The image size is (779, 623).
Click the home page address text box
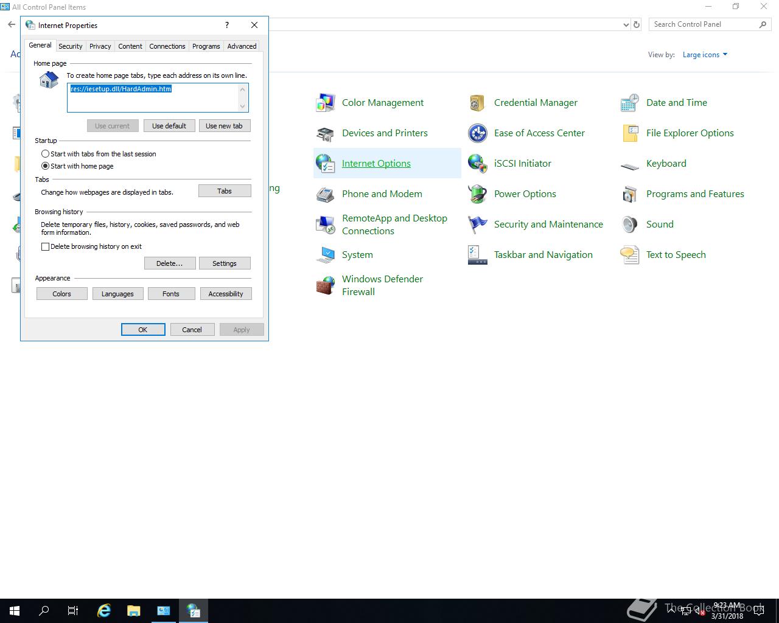(x=158, y=97)
